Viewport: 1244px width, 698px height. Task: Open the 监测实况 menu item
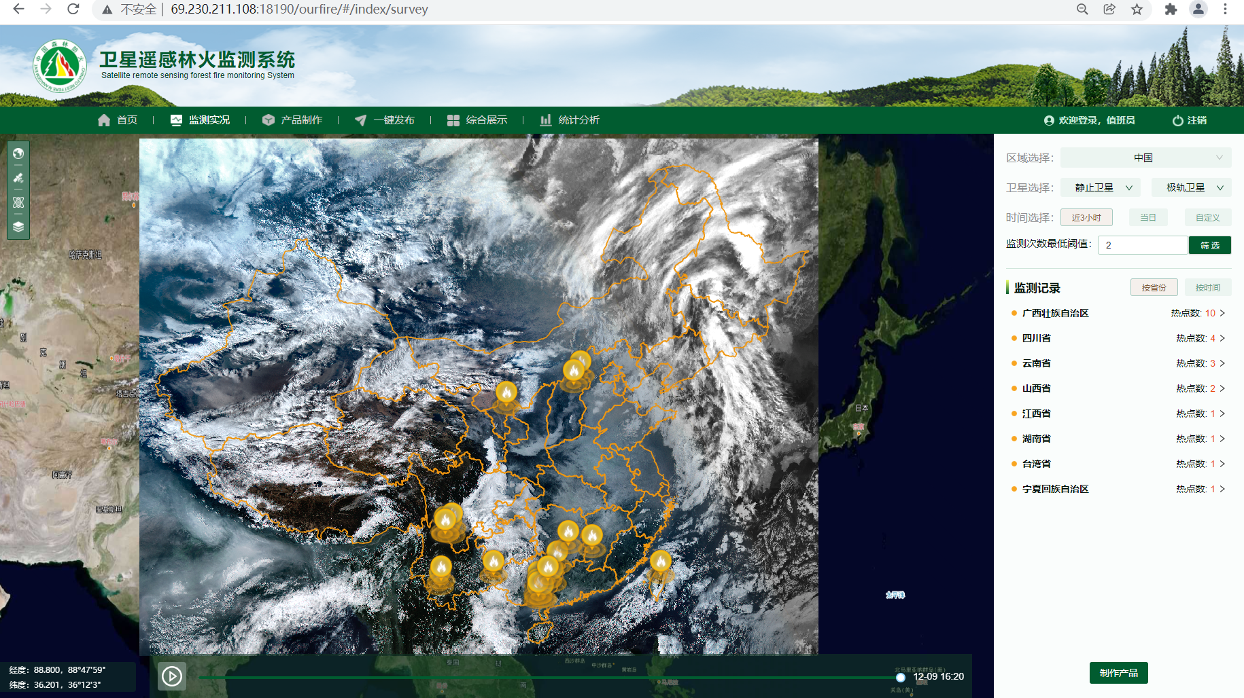click(x=200, y=120)
